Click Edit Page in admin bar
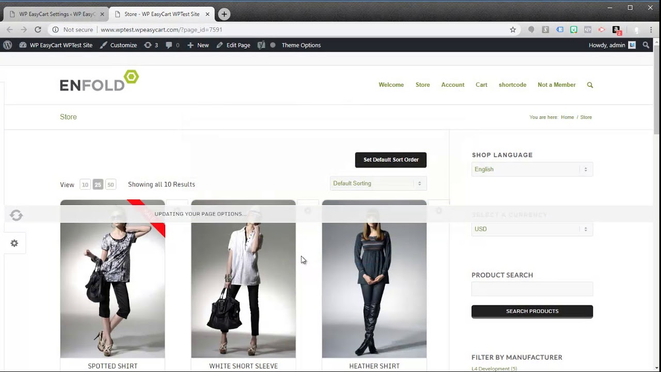This screenshot has height=372, width=661. 233,45
